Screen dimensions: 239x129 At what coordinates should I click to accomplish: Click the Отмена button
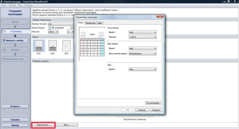coord(142,110)
